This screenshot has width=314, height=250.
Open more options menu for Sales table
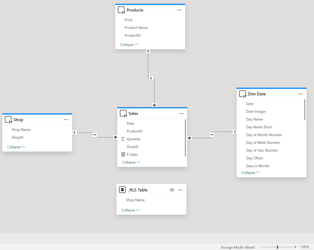pos(181,113)
